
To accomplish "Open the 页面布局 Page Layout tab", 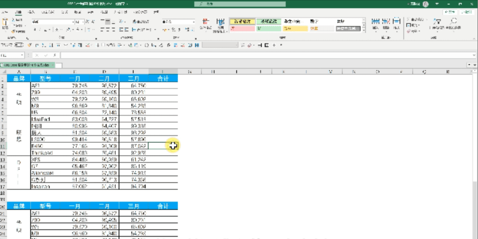I will tap(47, 12).
